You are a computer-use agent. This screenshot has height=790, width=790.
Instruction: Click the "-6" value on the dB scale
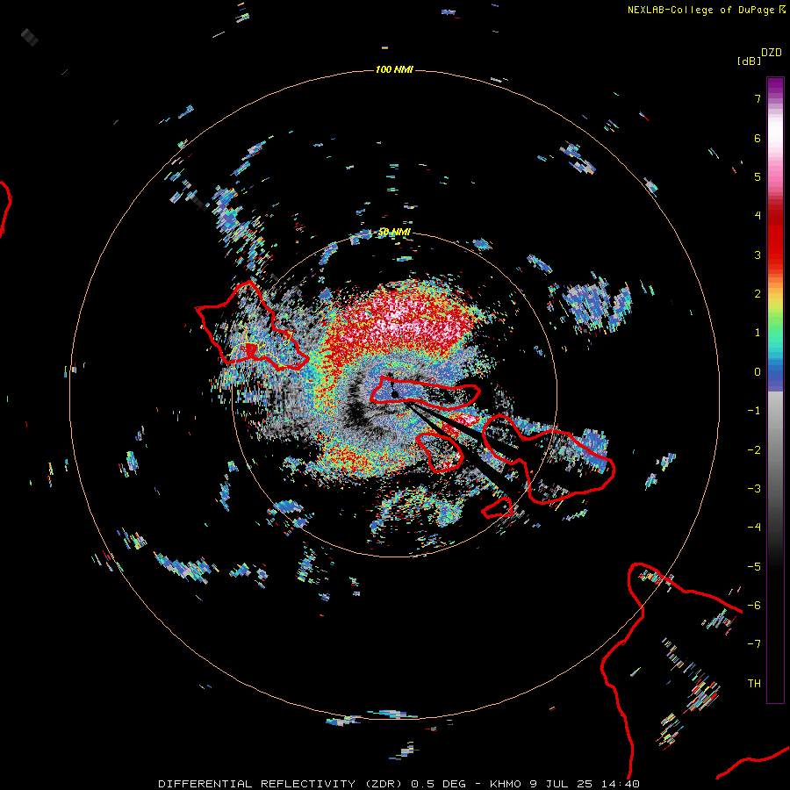click(754, 606)
